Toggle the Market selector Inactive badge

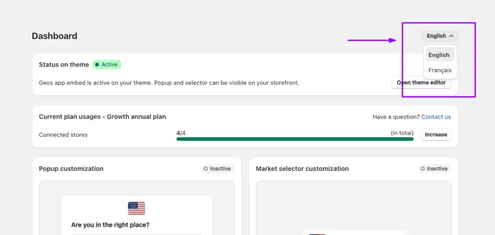point(435,169)
